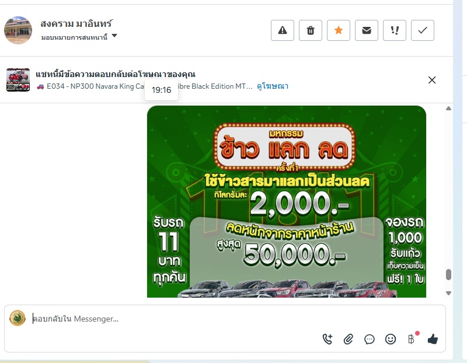Mark conversation done with checkmark
This screenshot has width=467, height=363.
point(422,30)
